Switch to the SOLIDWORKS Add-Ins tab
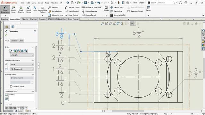The height and width of the screenshot is (115, 205). 57,19
